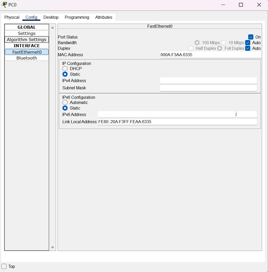The image size is (268, 272).
Task: Select 100 Mbps bandwidth radio button
Action: point(197,43)
